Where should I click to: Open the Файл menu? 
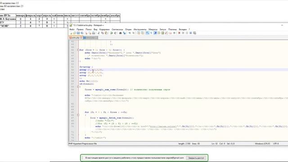[x=72, y=29]
